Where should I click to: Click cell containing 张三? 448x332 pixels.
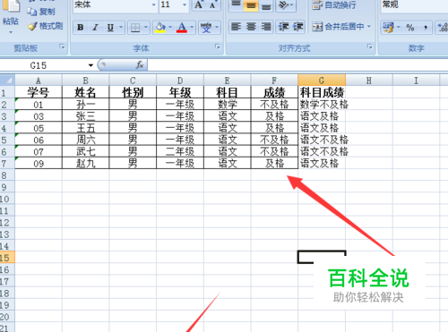[86, 116]
